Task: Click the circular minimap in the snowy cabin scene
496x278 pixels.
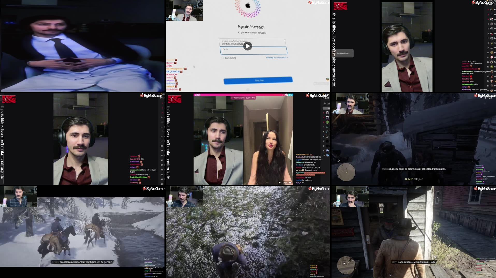Action: click(x=346, y=172)
